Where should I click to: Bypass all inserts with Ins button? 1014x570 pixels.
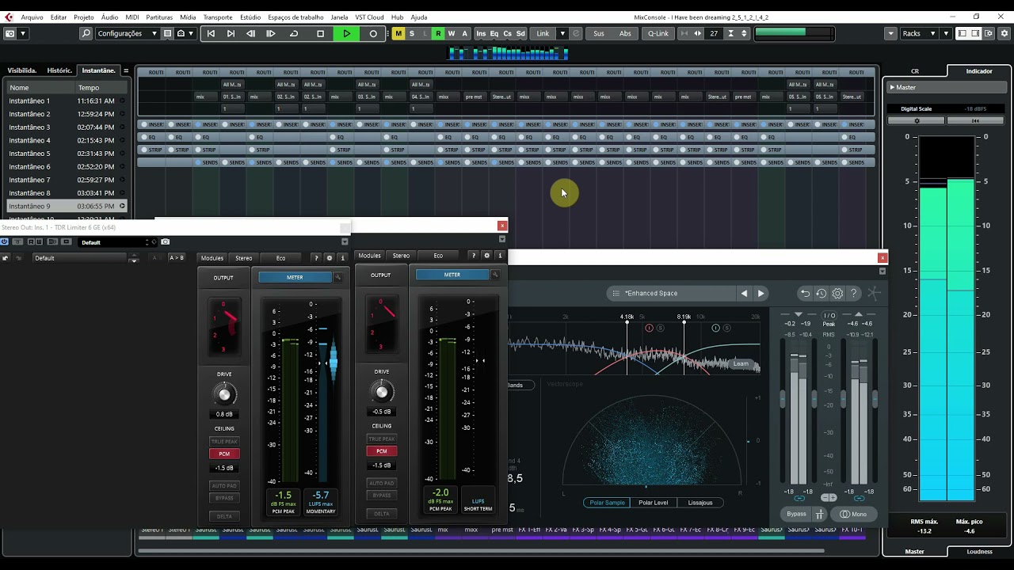point(481,33)
